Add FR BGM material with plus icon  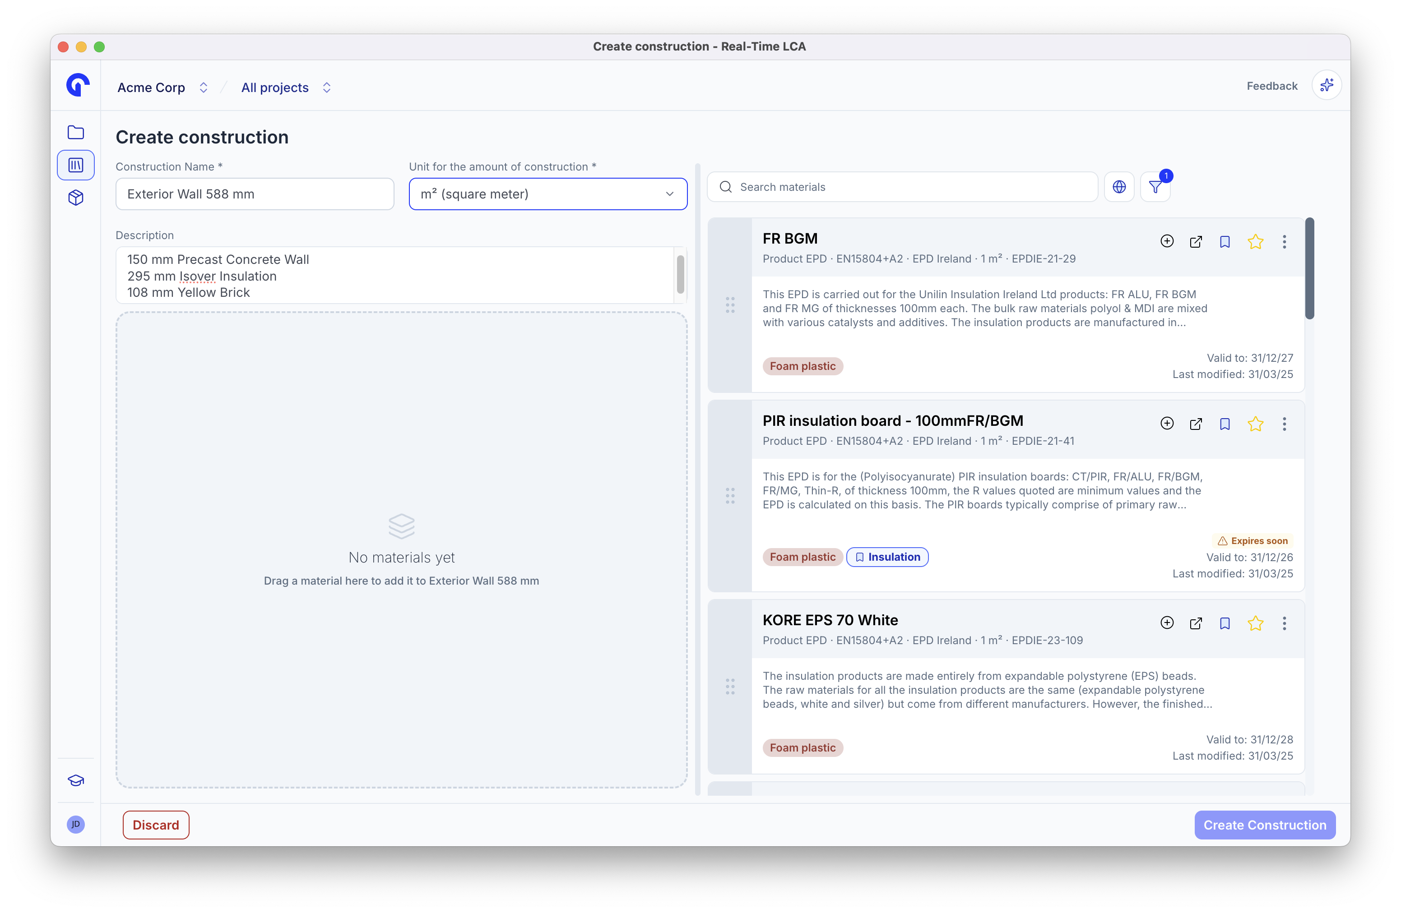pyautogui.click(x=1167, y=241)
